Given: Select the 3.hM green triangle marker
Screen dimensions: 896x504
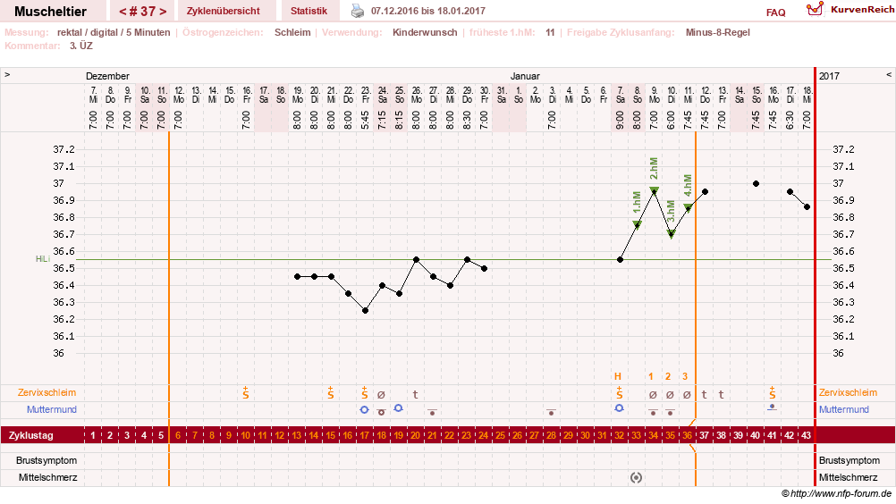Looking at the screenshot, I should (672, 235).
